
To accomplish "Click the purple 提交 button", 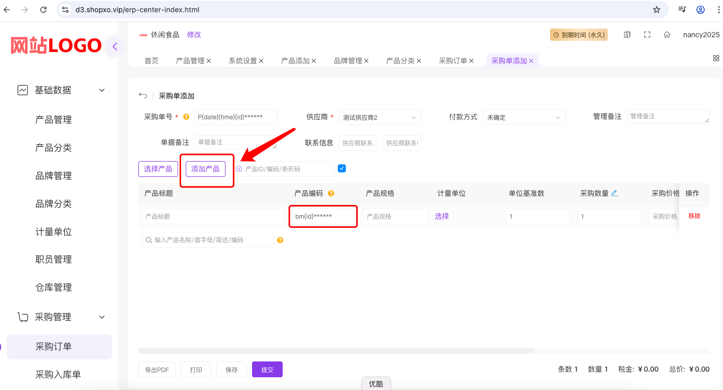I will pos(267,370).
